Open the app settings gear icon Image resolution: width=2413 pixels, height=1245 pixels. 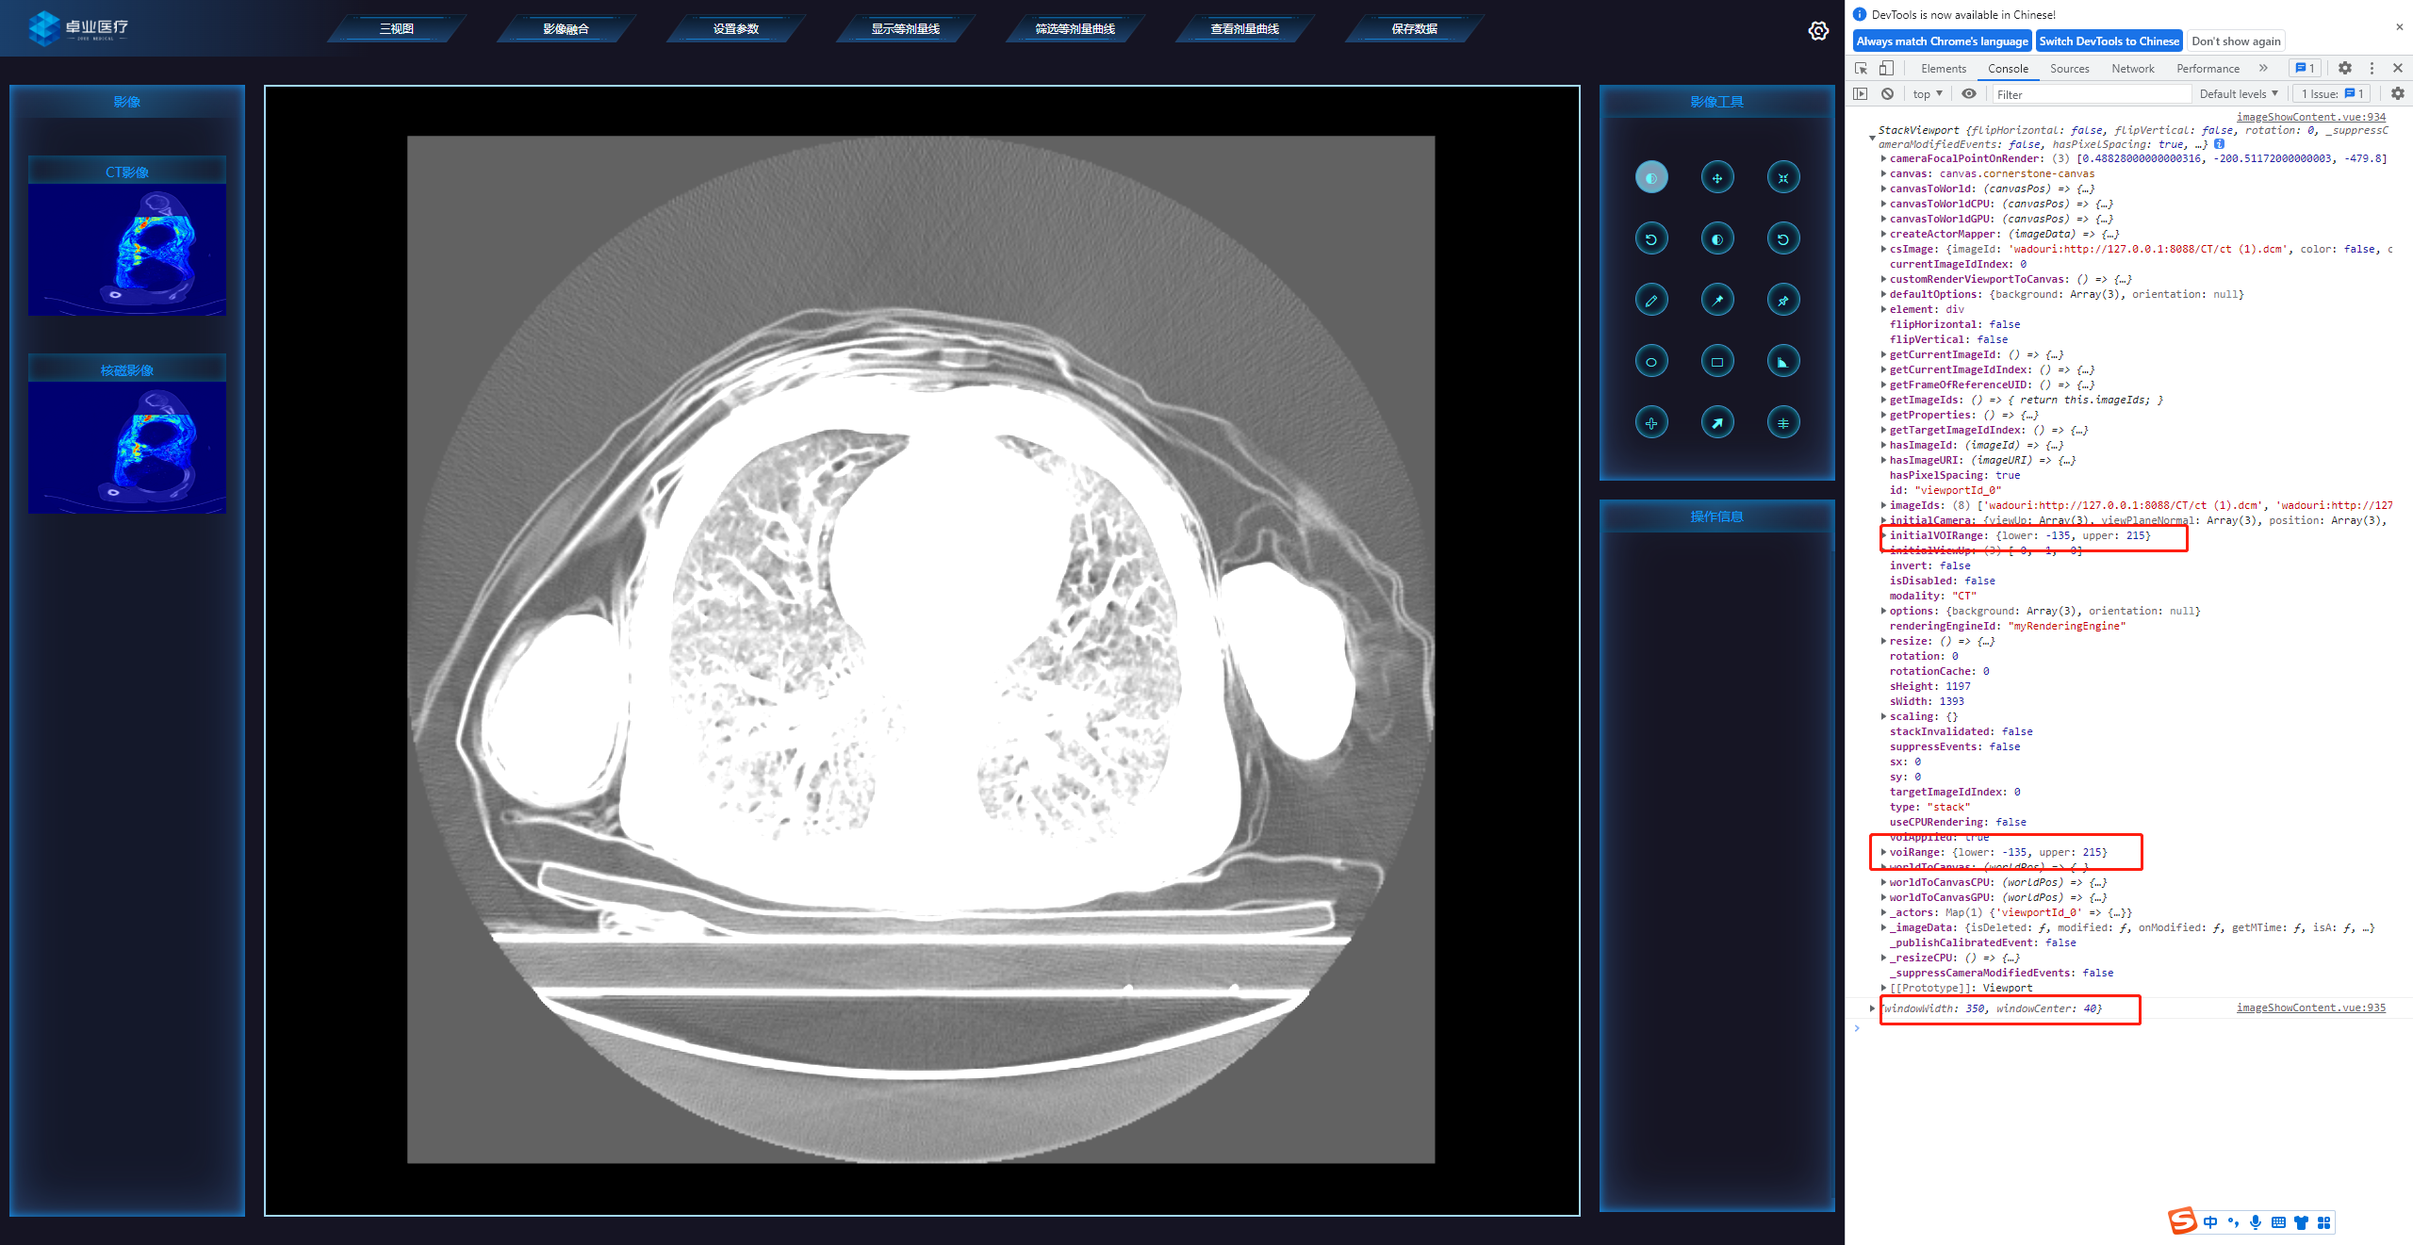[x=1818, y=31]
